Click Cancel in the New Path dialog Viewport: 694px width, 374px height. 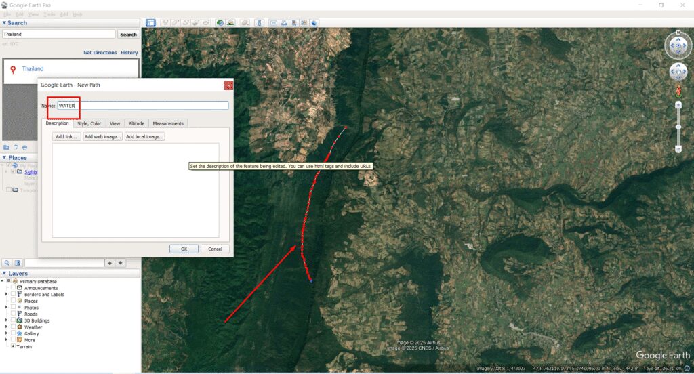pyautogui.click(x=215, y=249)
